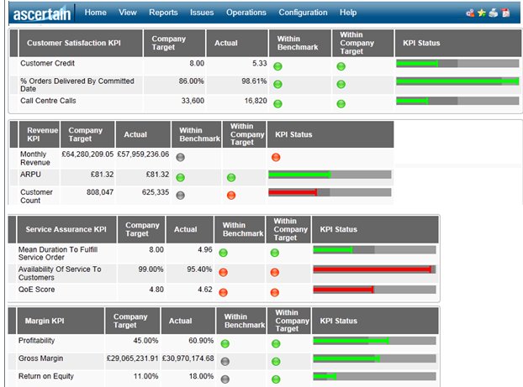523x387 pixels.
Task: Click Within Benchmark header in Customer Satisfaction table
Action: [x=300, y=44]
